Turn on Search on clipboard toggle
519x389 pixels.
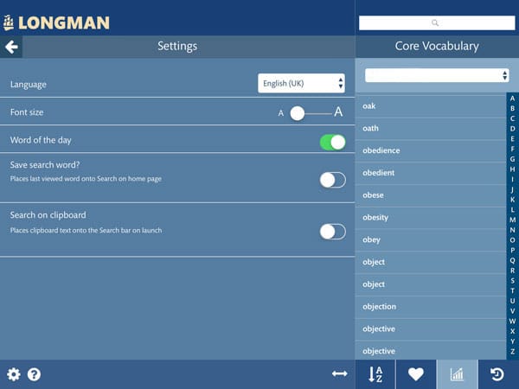(332, 231)
